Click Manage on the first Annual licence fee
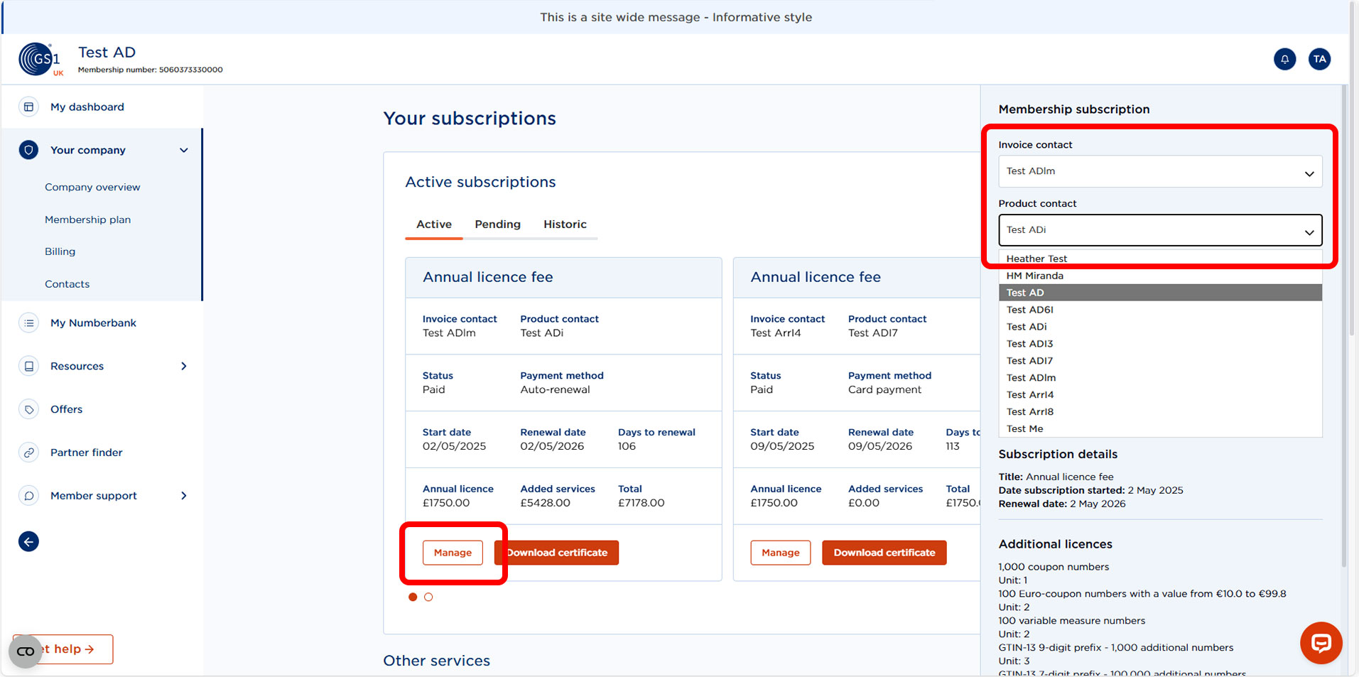The width and height of the screenshot is (1359, 677). (453, 552)
